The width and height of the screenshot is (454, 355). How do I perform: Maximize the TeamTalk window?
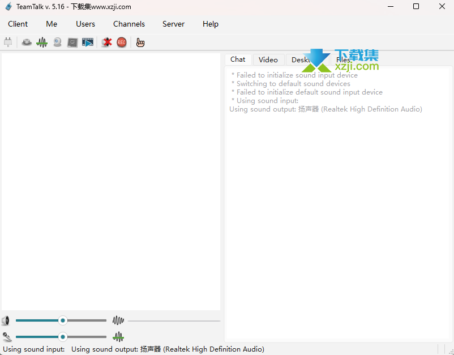(416, 6)
